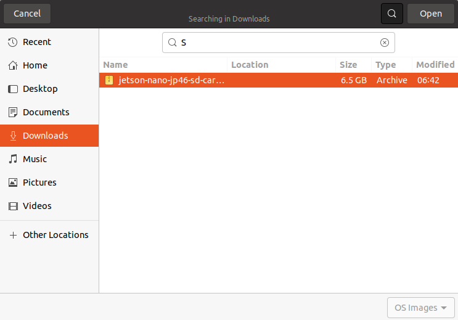The height and width of the screenshot is (320, 458).
Task: Click the Pictures icon in sidebar
Action: tap(12, 183)
